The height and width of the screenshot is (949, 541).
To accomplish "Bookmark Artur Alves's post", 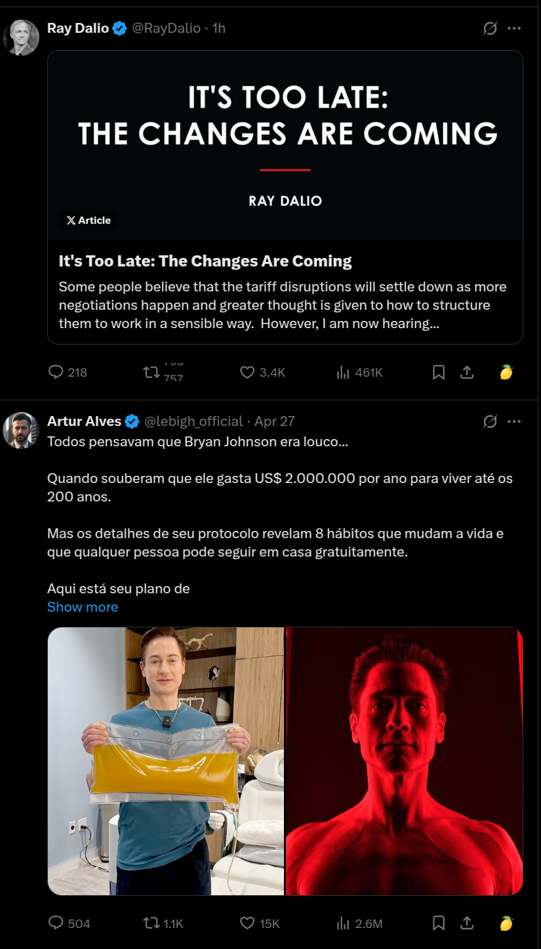I will click(x=439, y=923).
